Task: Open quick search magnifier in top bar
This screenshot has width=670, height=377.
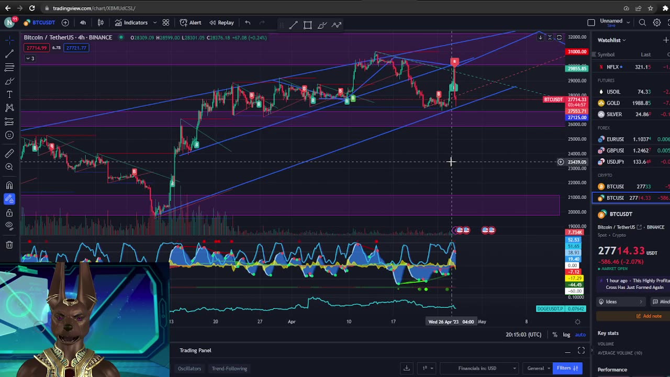Action: coord(642,23)
